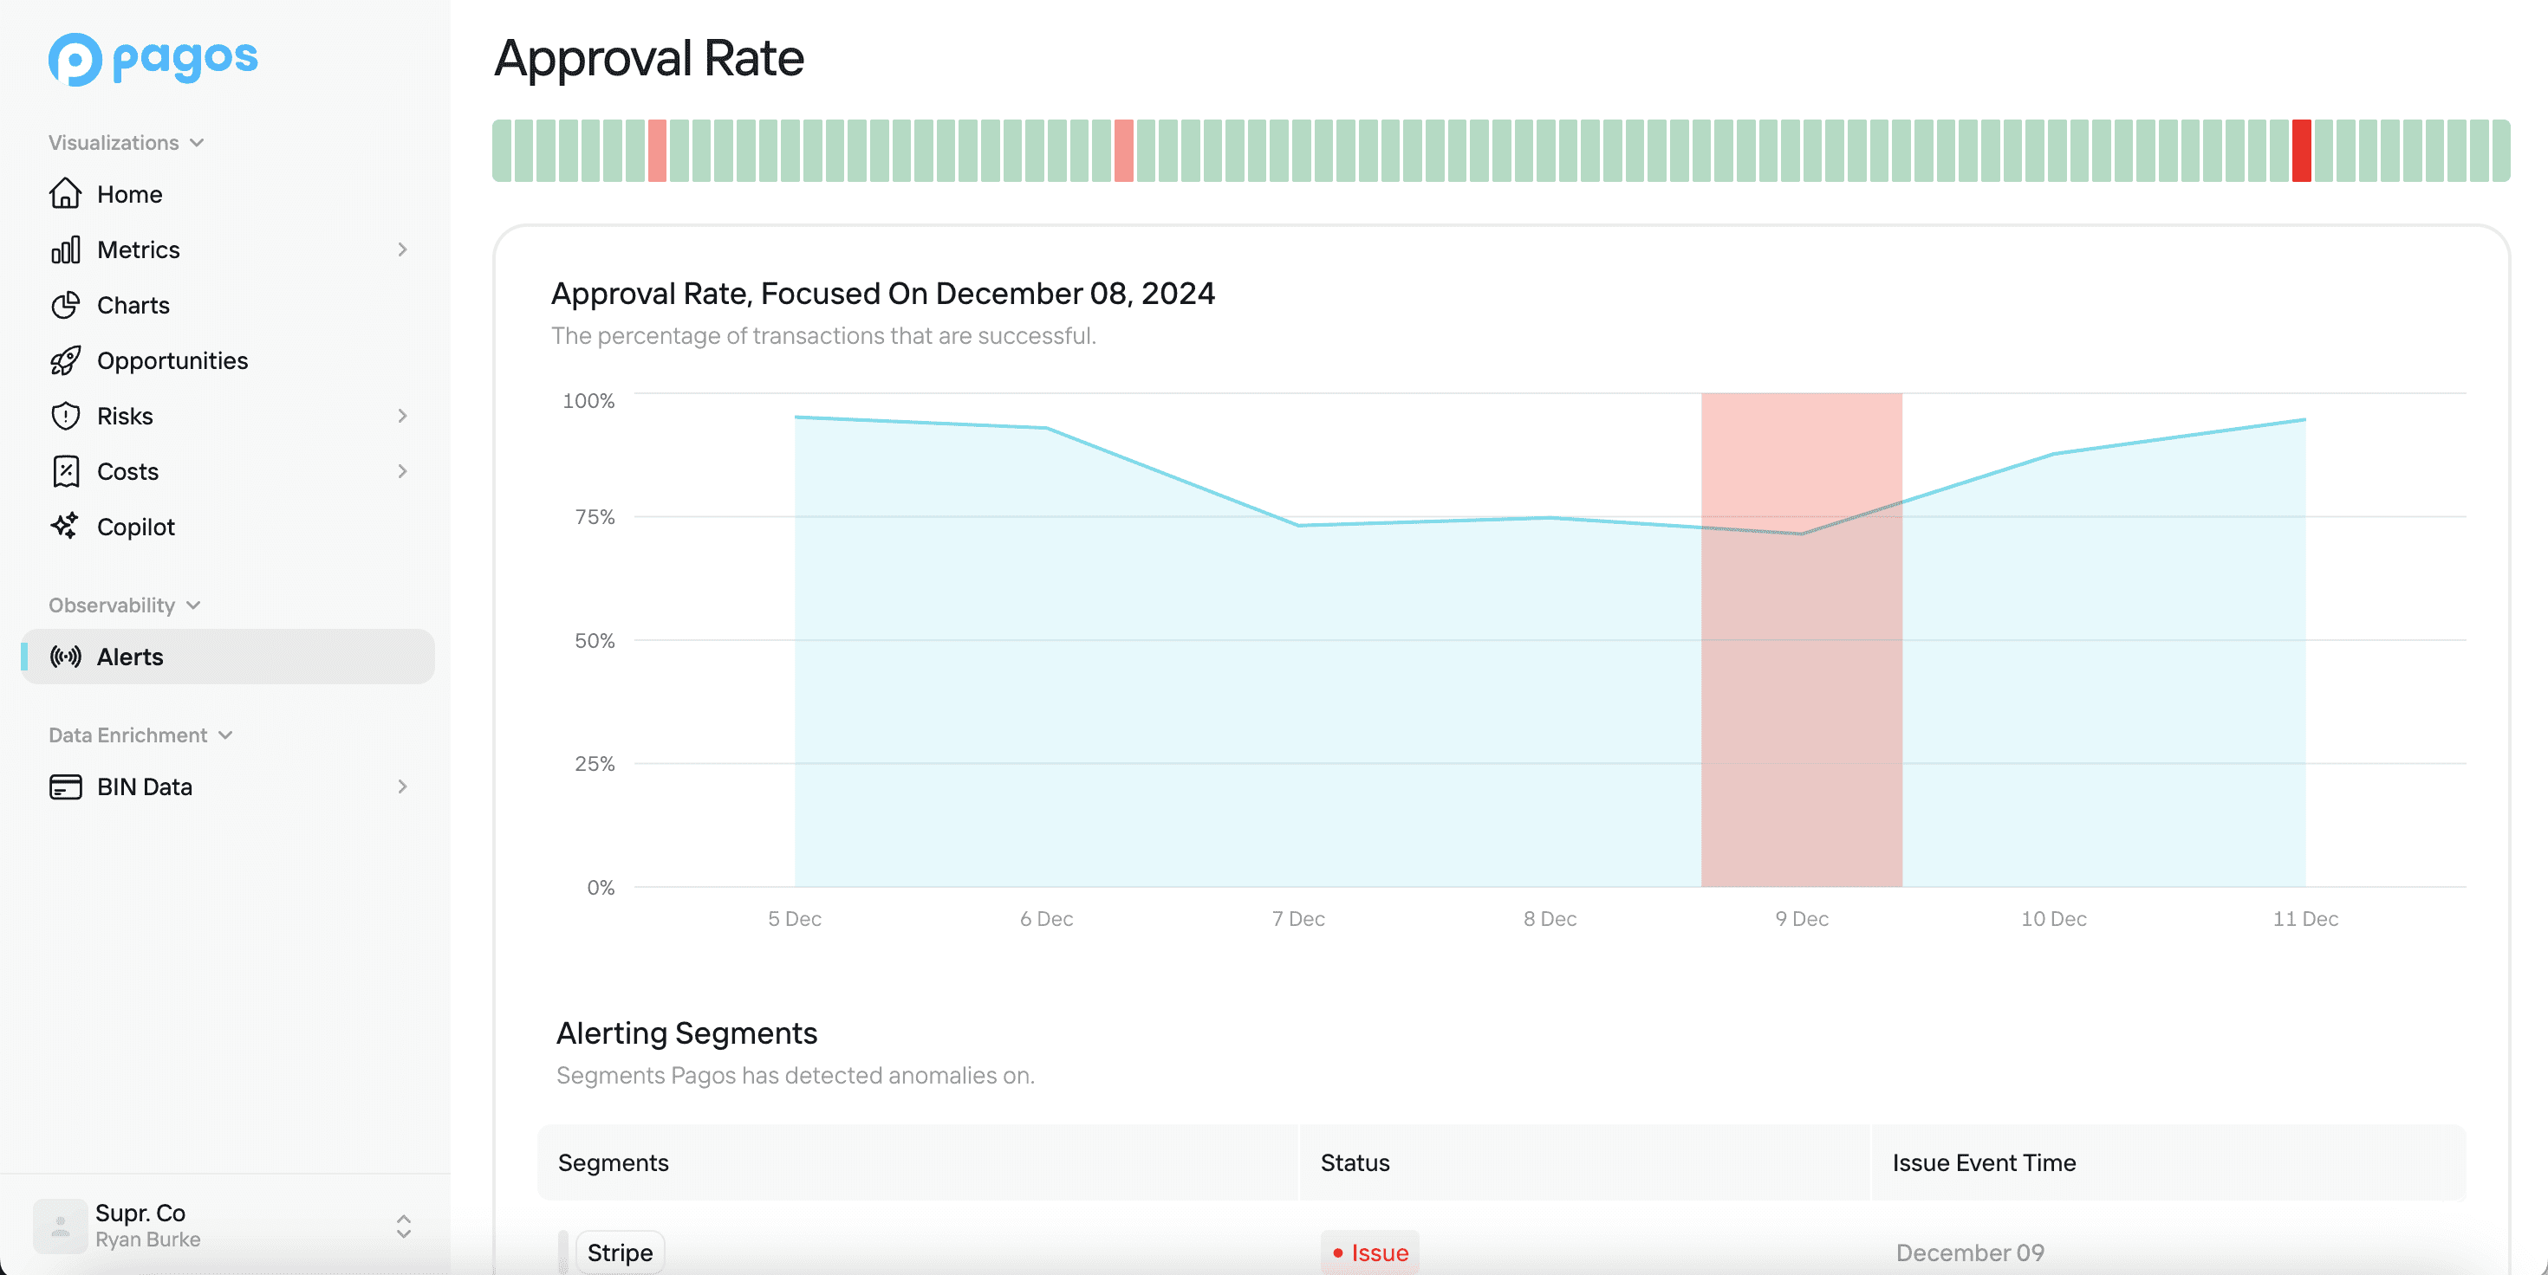The height and width of the screenshot is (1275, 2548).
Task: Open Copilot using its sparkle icon
Action: 64,526
